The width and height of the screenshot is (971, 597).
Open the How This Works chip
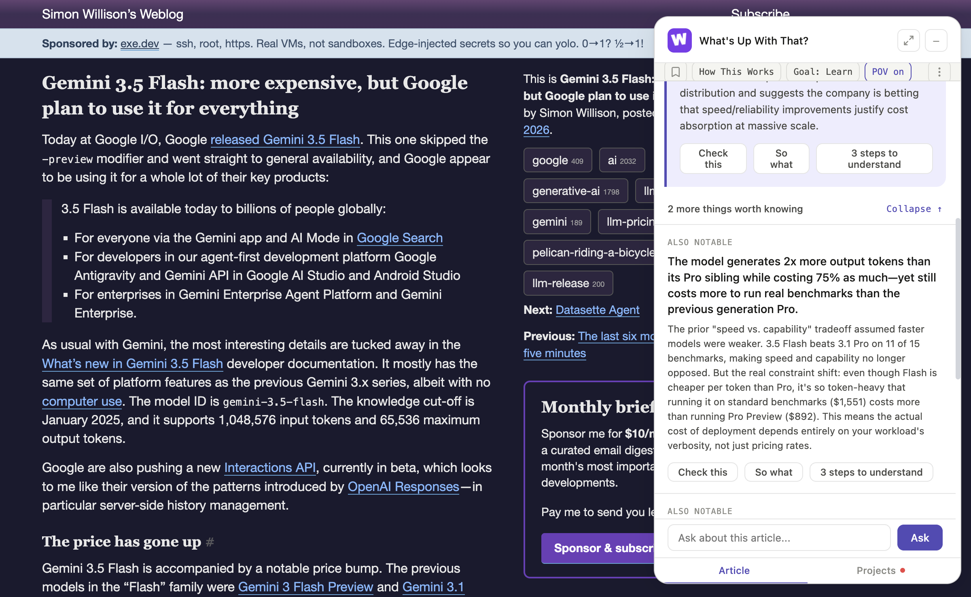click(x=736, y=72)
